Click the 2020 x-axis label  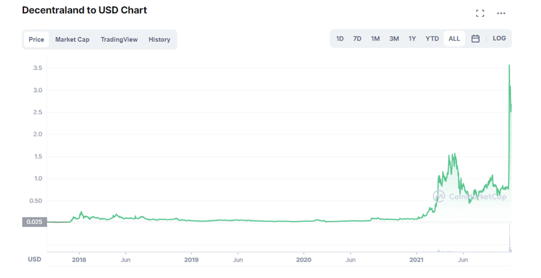coord(304,260)
